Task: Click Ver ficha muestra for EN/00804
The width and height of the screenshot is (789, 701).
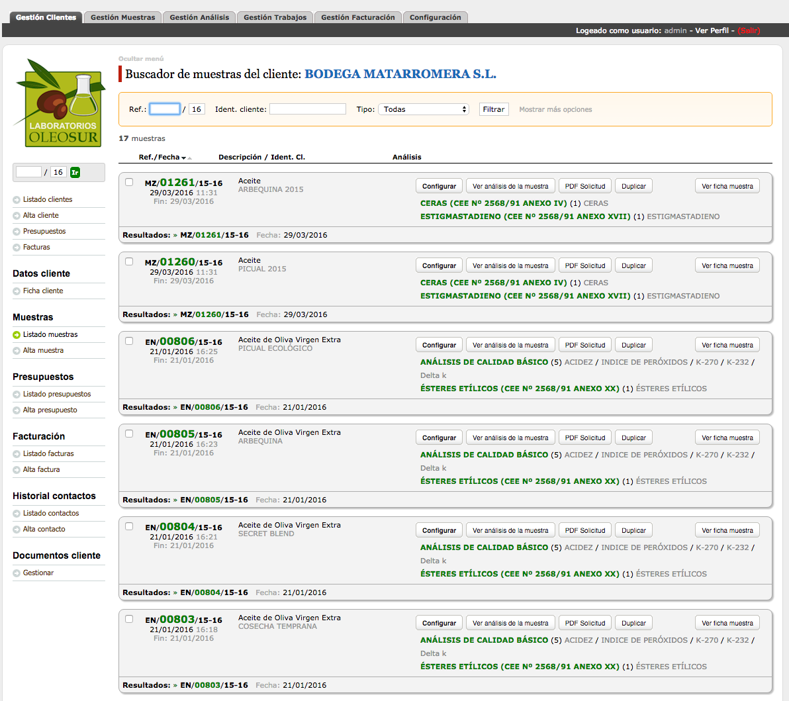Action: coord(727,530)
